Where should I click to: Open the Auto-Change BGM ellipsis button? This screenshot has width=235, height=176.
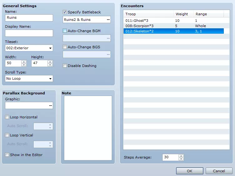(x=108, y=38)
